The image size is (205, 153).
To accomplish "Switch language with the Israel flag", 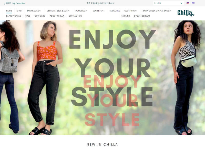I will coord(193,3).
